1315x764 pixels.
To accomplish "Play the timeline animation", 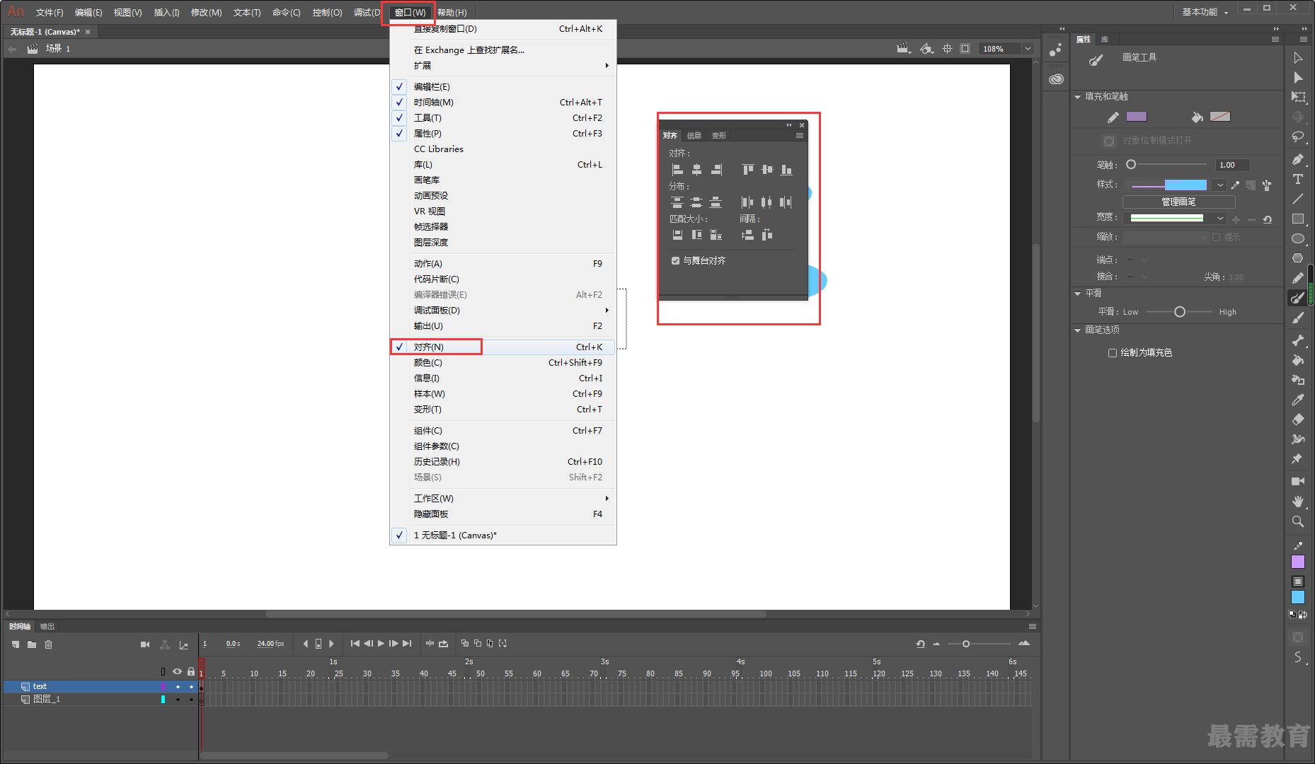I will (381, 644).
